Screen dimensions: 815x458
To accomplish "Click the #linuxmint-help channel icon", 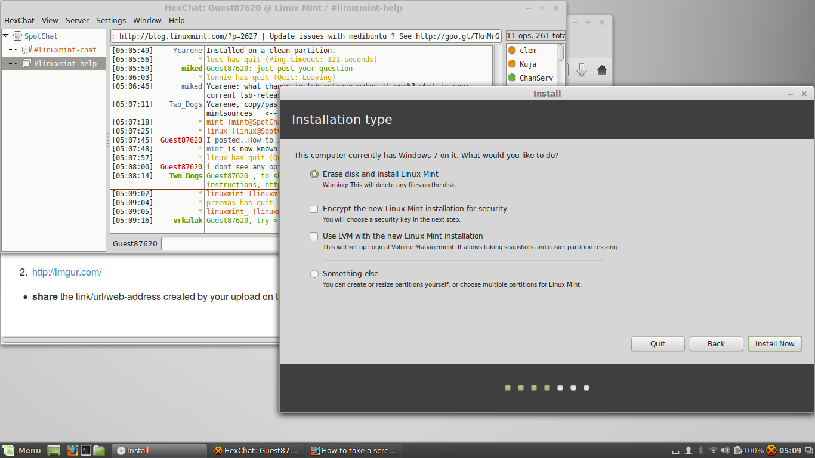I will [26, 63].
